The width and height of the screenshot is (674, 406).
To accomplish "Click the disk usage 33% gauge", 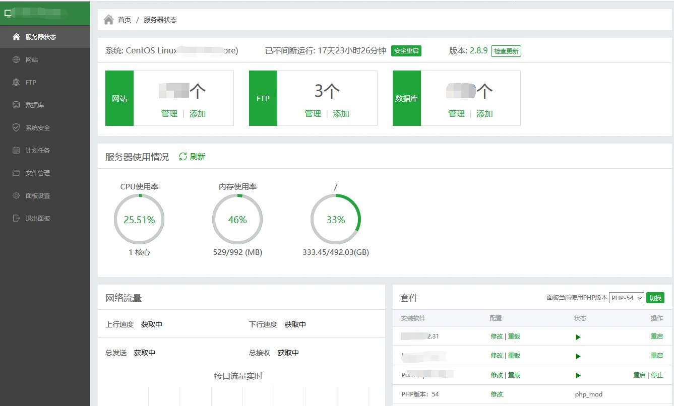I will tap(336, 219).
